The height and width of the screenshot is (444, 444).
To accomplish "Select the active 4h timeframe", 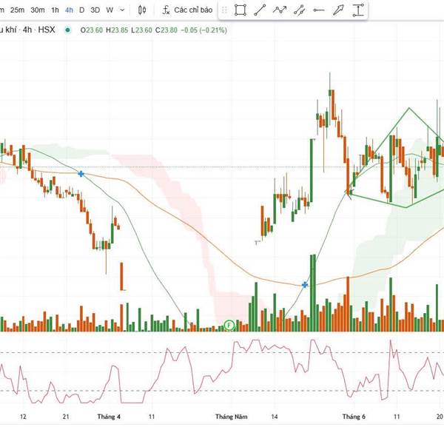I will (x=69, y=10).
